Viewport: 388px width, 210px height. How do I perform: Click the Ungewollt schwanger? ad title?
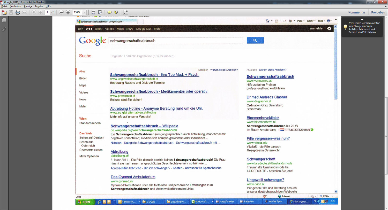pos(265,180)
